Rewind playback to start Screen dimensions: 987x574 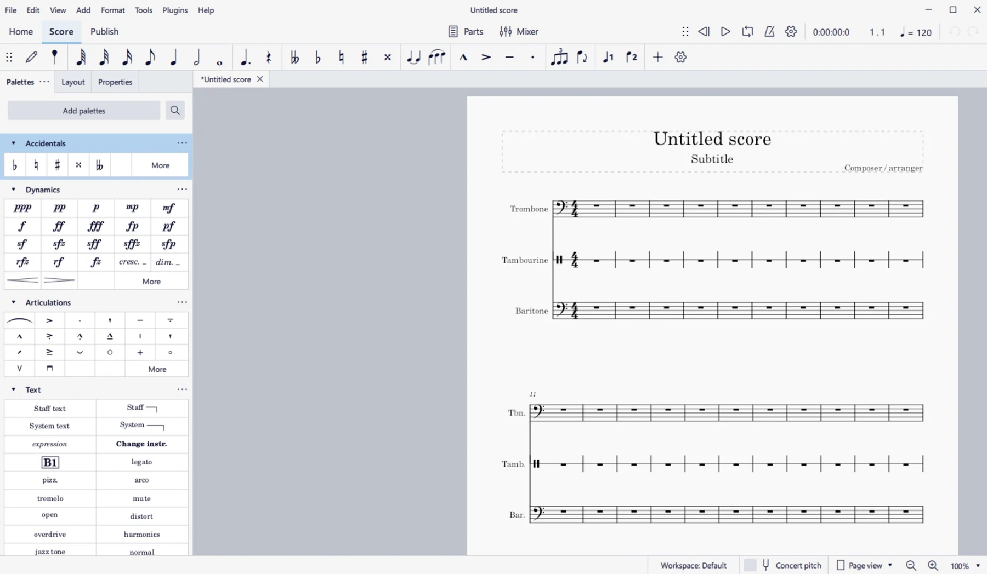[704, 32]
